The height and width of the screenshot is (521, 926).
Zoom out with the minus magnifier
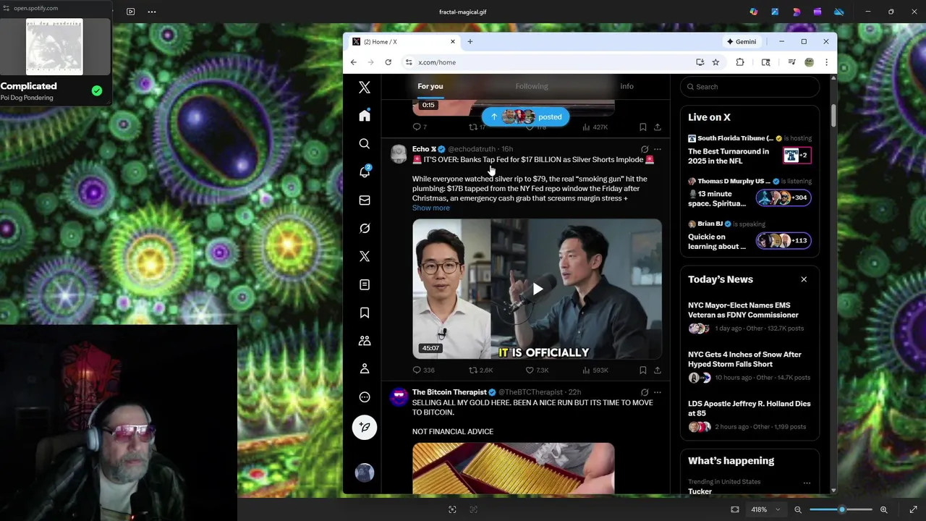click(x=798, y=509)
